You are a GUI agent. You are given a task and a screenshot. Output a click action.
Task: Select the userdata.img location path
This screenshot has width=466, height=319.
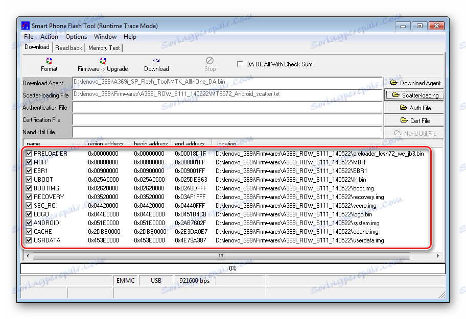coord(300,240)
